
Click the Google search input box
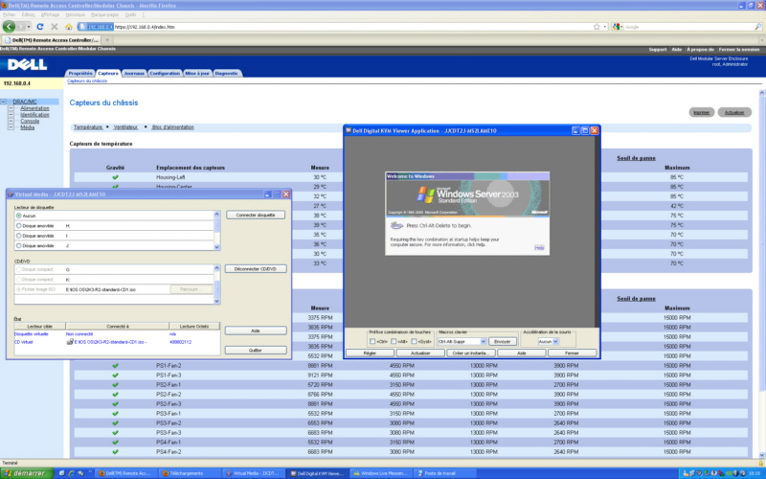click(688, 27)
